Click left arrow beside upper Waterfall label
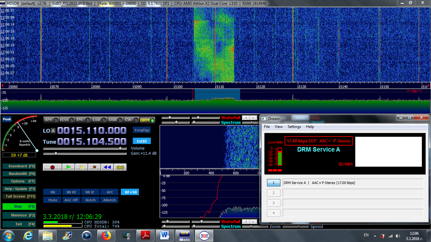The width and height of the screenshot is (431, 242). coord(246,118)
